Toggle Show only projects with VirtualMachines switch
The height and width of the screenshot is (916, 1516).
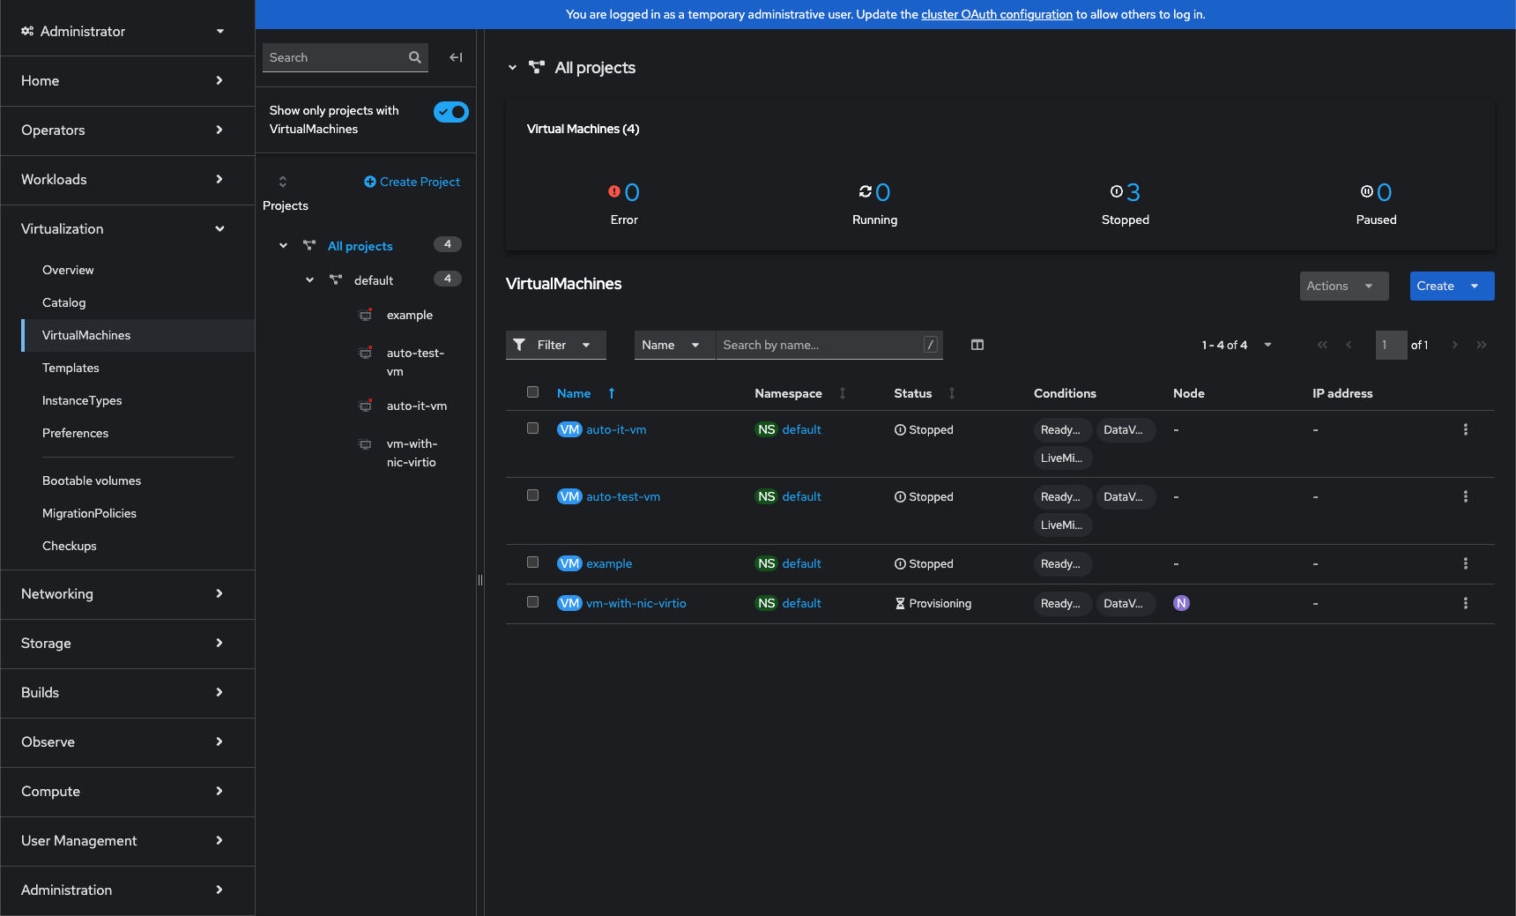tap(451, 112)
